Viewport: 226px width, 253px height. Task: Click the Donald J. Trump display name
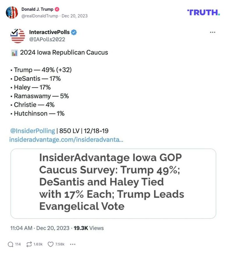tap(37, 9)
